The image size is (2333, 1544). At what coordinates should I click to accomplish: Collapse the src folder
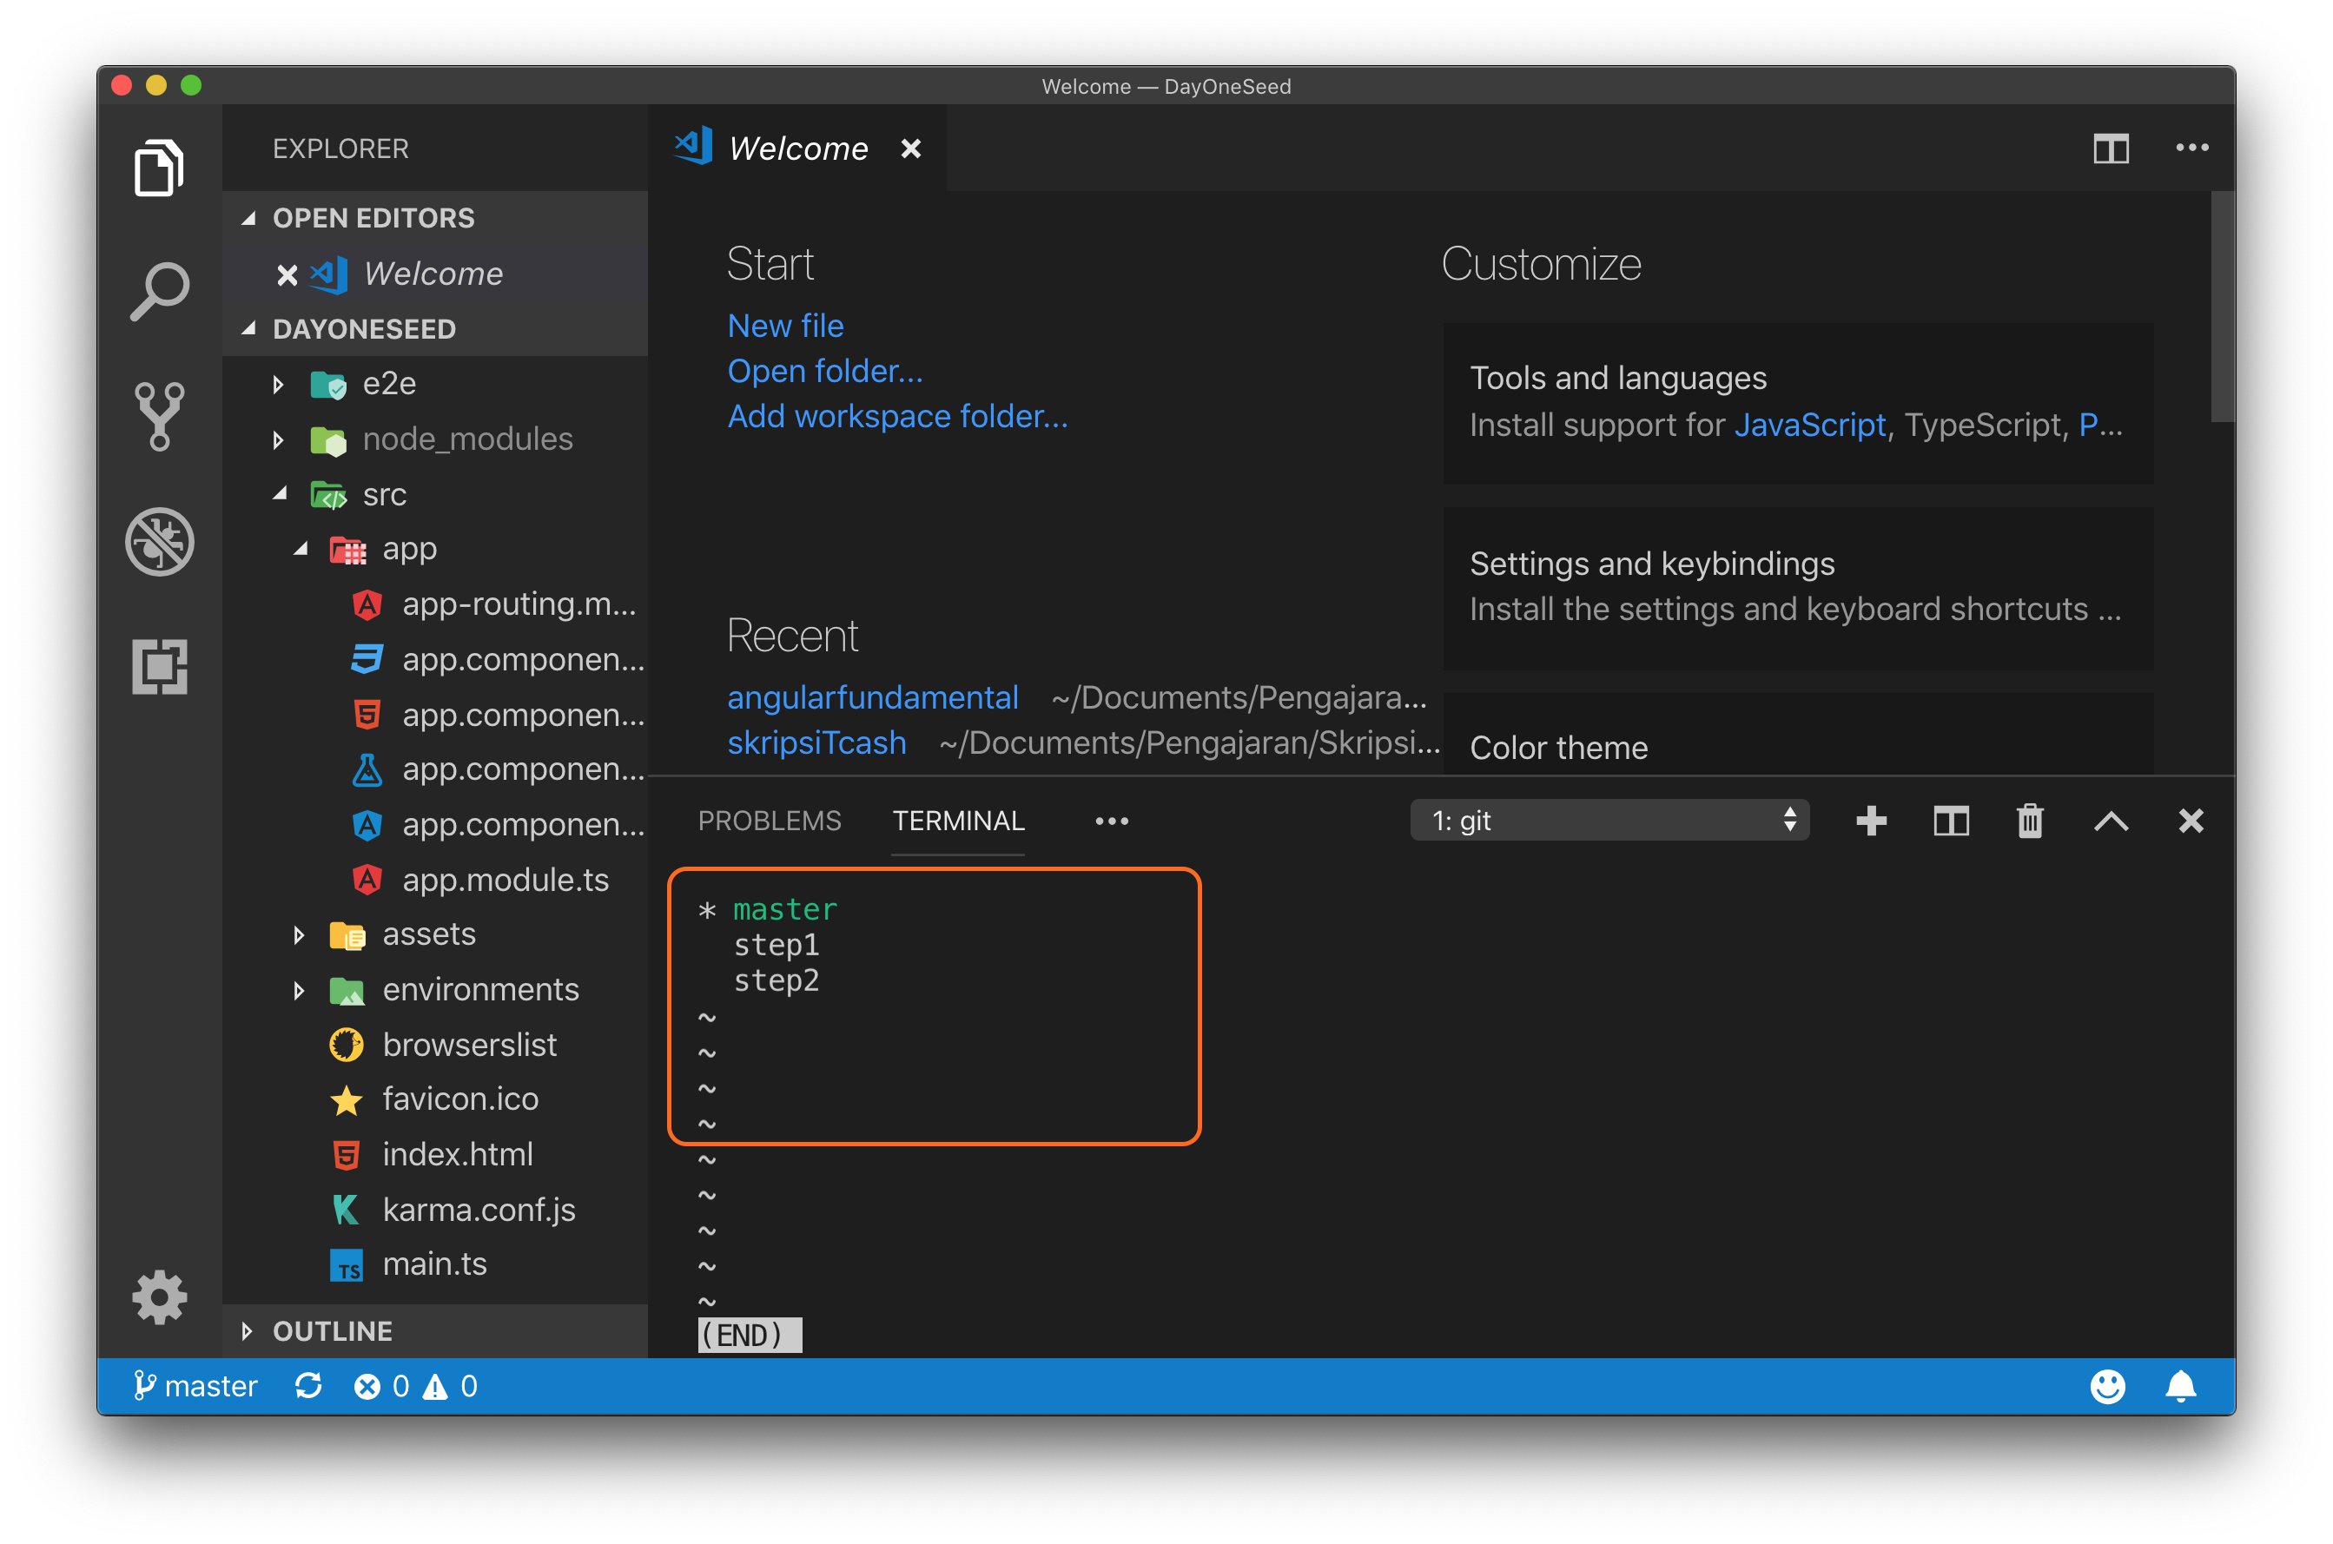click(x=280, y=494)
